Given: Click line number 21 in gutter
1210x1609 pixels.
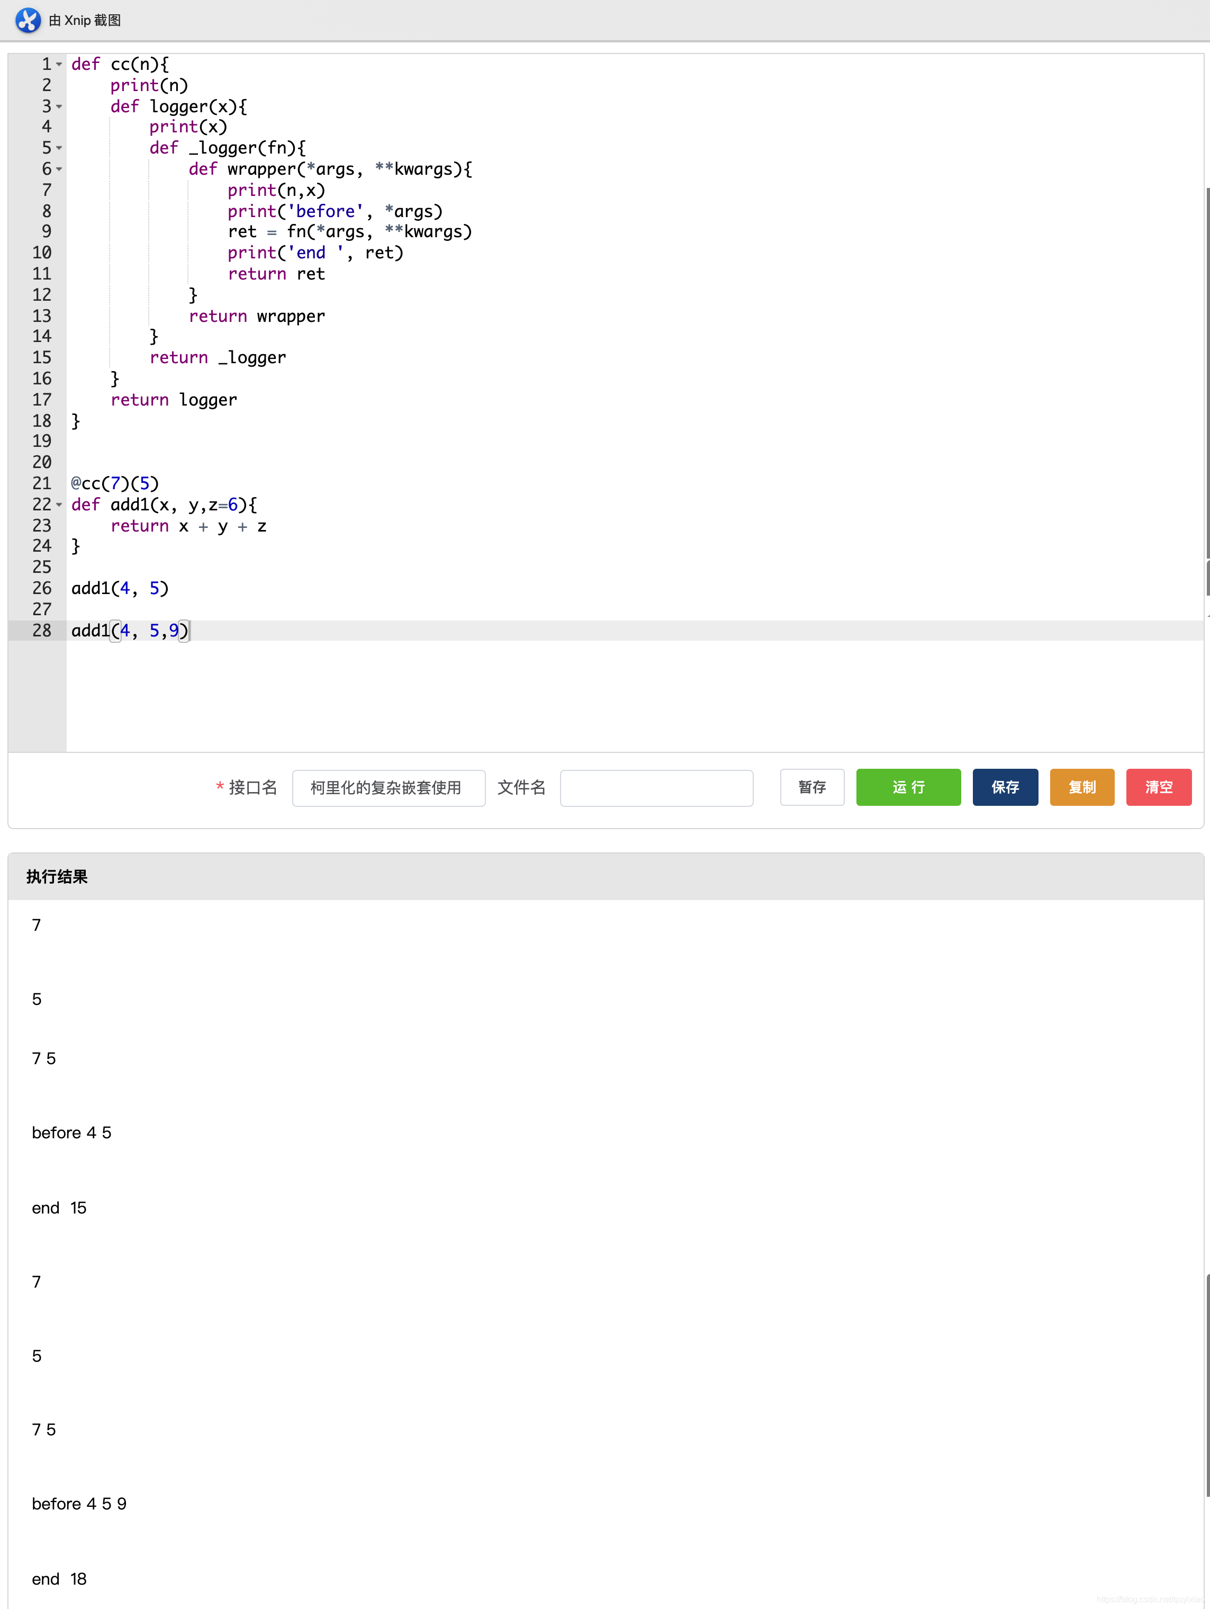Looking at the screenshot, I should tap(41, 484).
